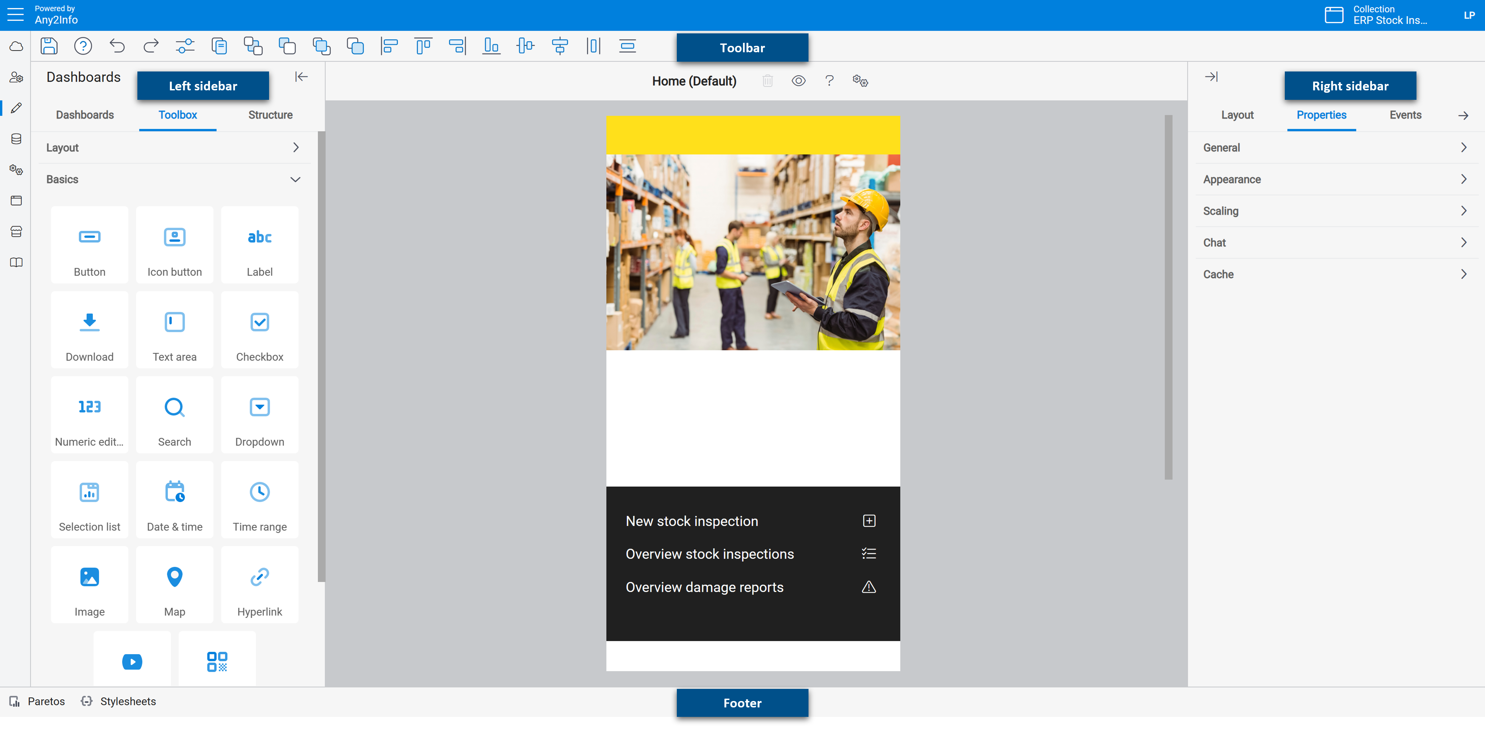The width and height of the screenshot is (1485, 729).
Task: Click the pencil edit icon in left rail
Action: [x=16, y=108]
